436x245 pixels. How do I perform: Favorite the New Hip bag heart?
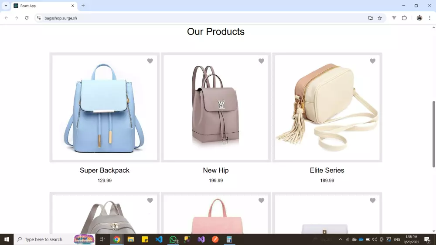(x=261, y=61)
